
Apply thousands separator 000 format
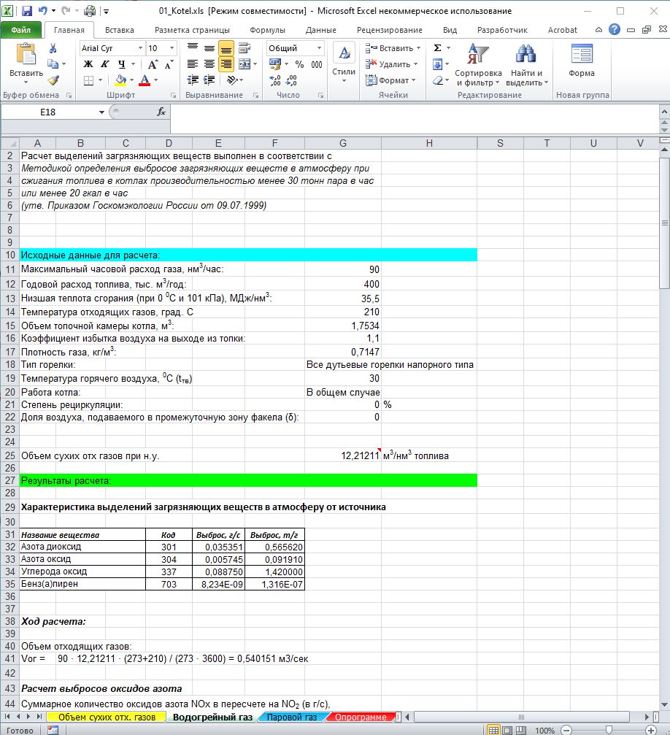pos(317,64)
